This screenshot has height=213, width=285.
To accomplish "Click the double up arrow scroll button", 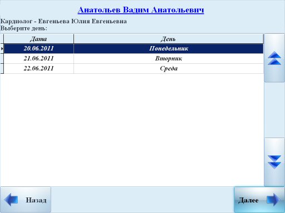I will (274, 58).
